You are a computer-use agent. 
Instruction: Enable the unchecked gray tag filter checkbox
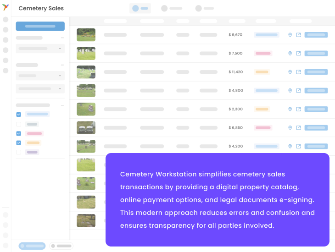(19, 124)
